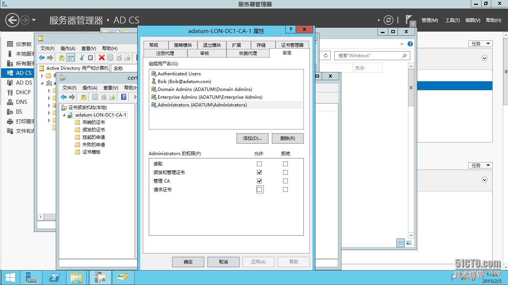The image size is (508, 285).
Task: Switch to the Certificate Managers (证书管理器) tab
Action: tap(292, 45)
